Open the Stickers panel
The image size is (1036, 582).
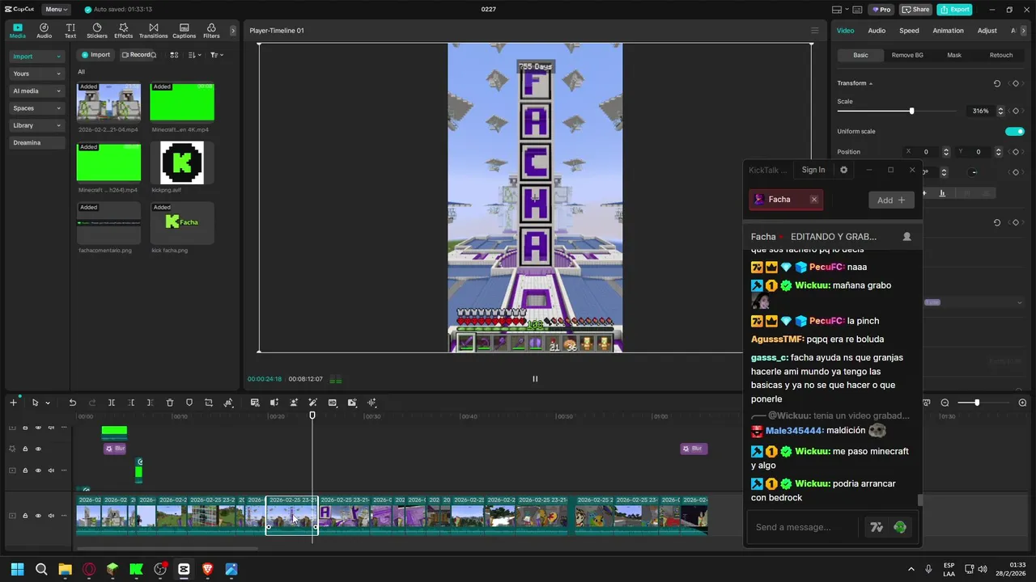[97, 31]
